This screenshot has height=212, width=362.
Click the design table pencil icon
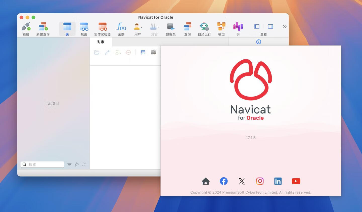(x=107, y=52)
